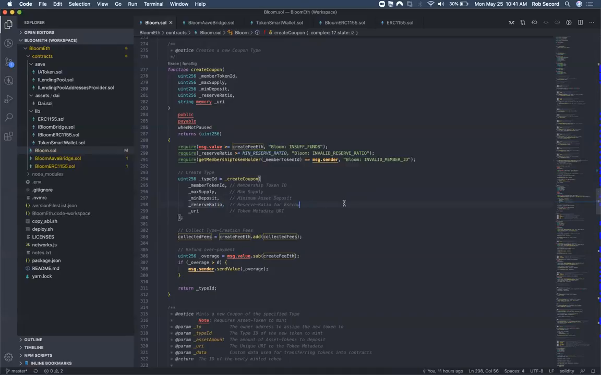Open notifications bell in status bar
This screenshot has height=375, width=601.
[593, 371]
